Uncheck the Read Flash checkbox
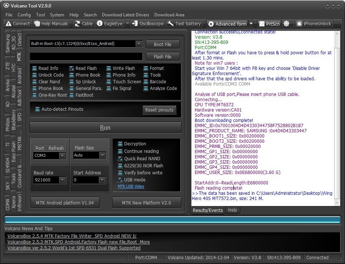 72,68
